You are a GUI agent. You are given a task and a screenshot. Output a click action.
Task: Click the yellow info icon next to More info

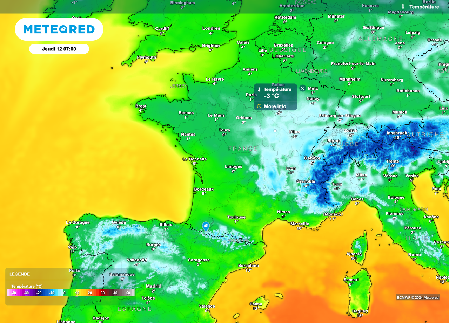259,106
